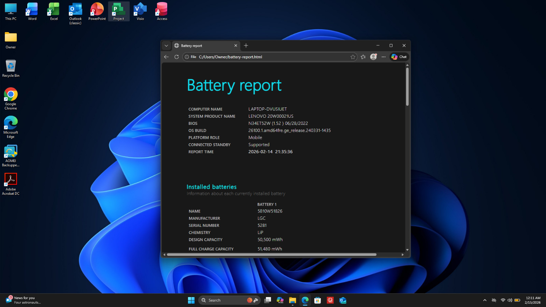Image resolution: width=546 pixels, height=307 pixels.
Task: Launch Word from the desktop shortcut
Action: [32, 12]
